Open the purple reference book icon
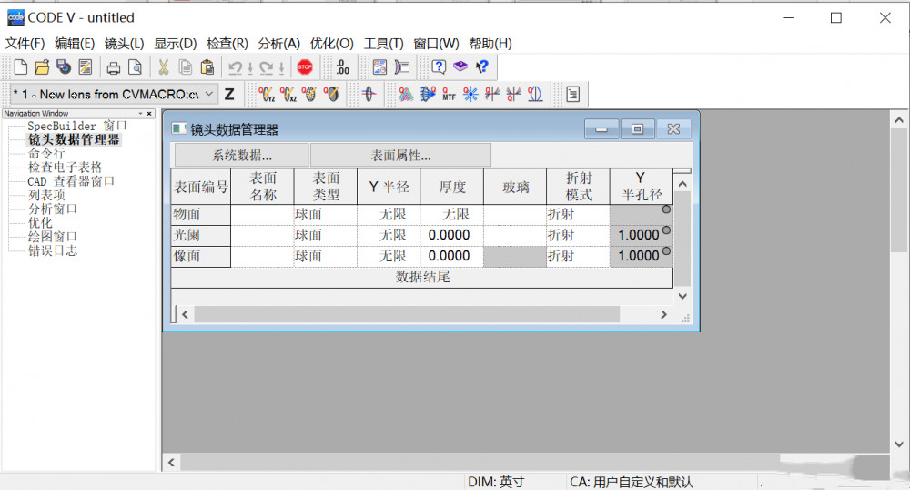This screenshot has height=490, width=910. (x=460, y=66)
